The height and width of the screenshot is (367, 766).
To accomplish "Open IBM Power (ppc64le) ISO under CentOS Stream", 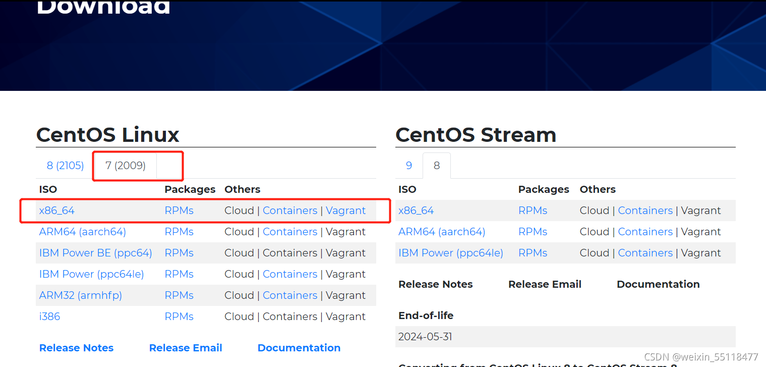I will click(451, 253).
